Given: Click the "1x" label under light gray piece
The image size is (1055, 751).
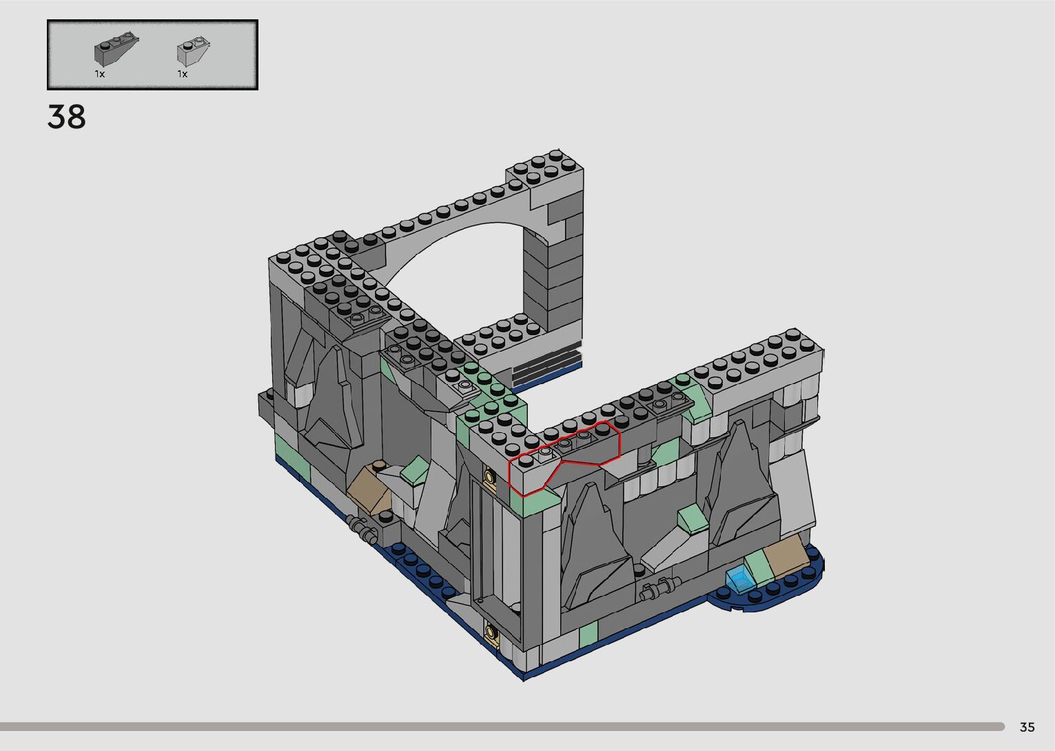Looking at the screenshot, I should click(x=183, y=74).
